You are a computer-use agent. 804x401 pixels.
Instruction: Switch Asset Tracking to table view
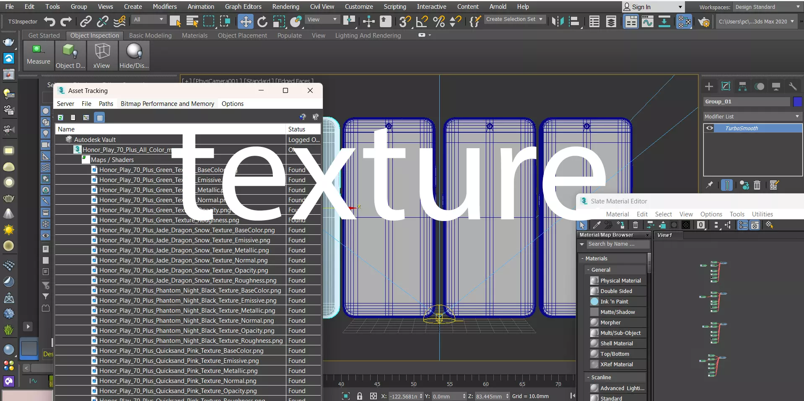click(100, 118)
